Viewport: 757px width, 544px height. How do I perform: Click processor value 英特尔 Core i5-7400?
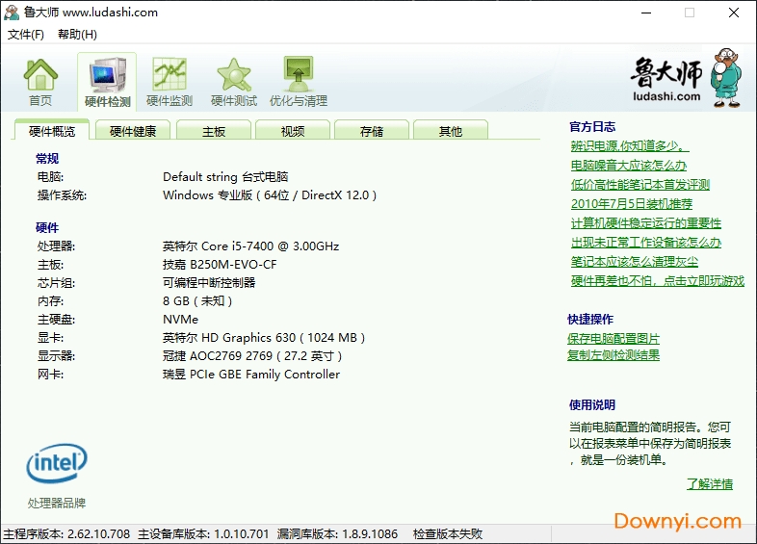pos(250,246)
